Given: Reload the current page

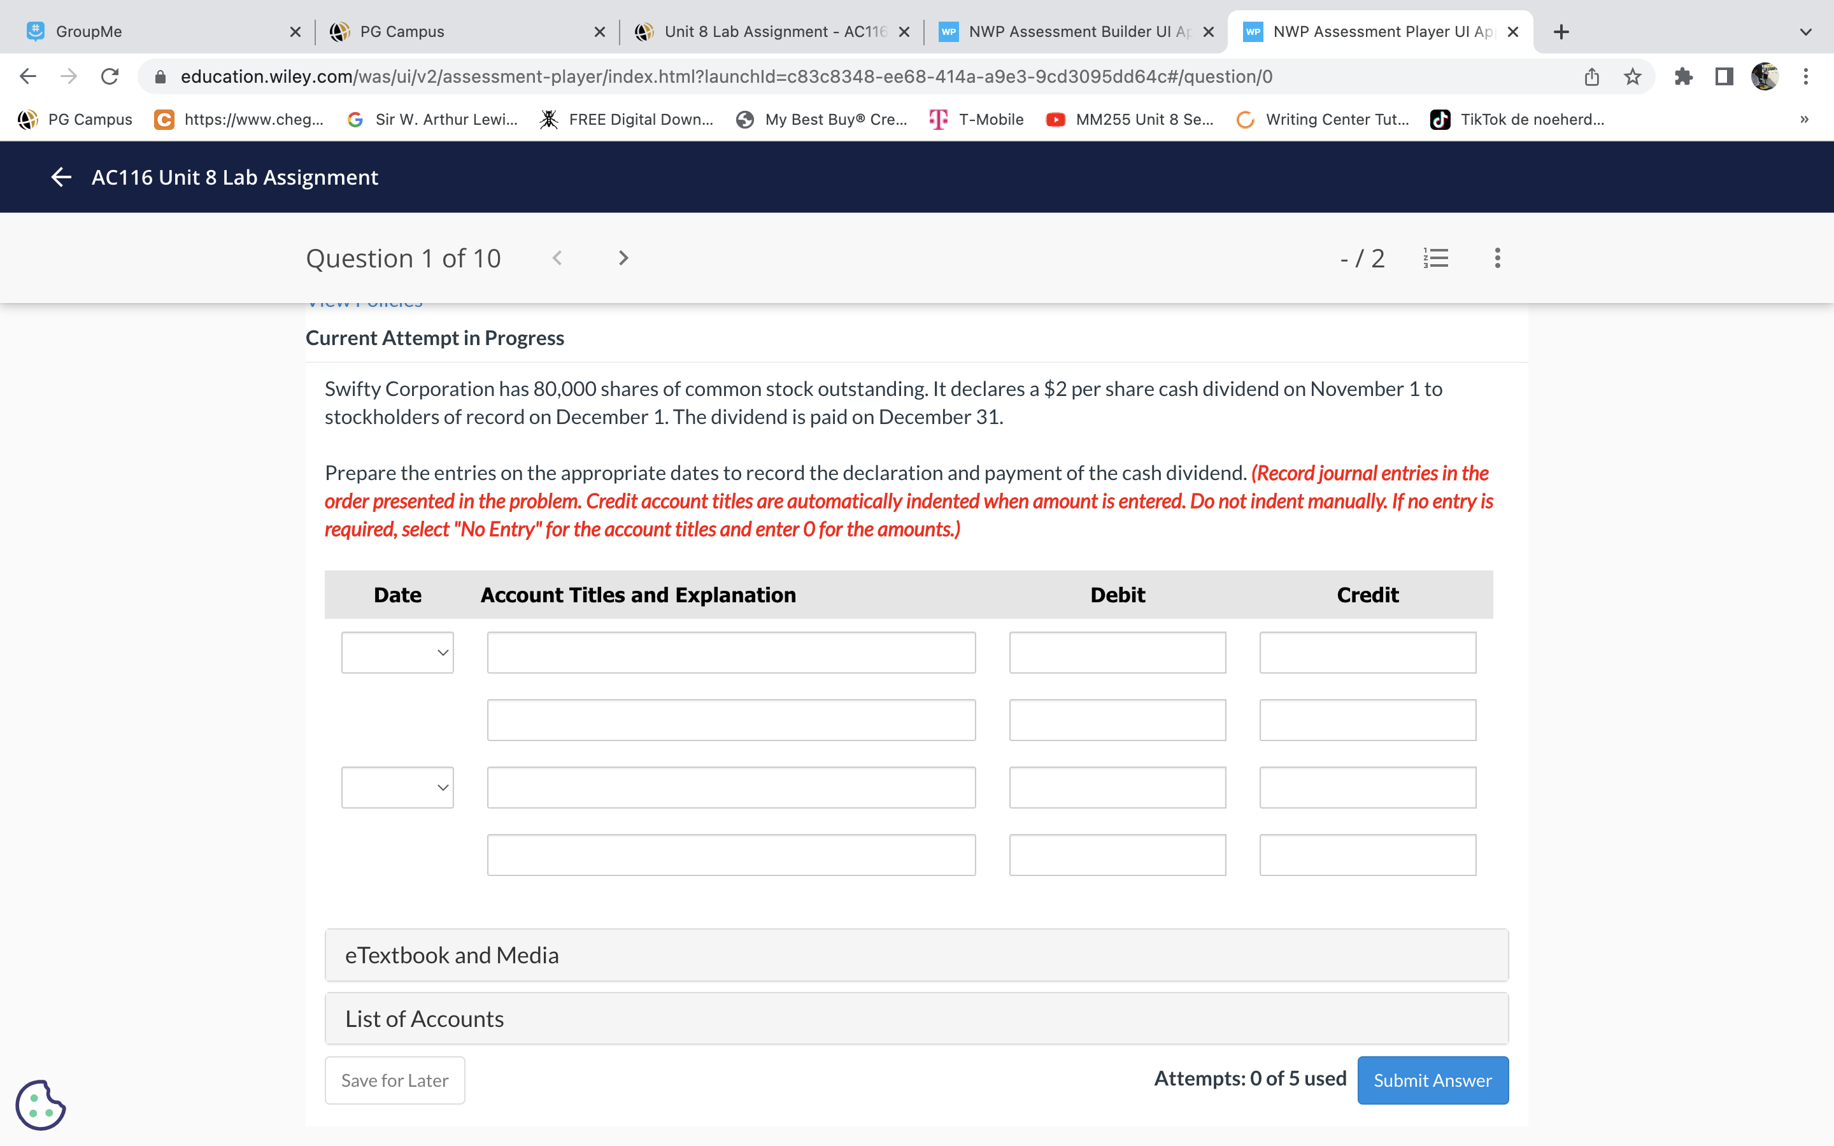Looking at the screenshot, I should tap(109, 76).
